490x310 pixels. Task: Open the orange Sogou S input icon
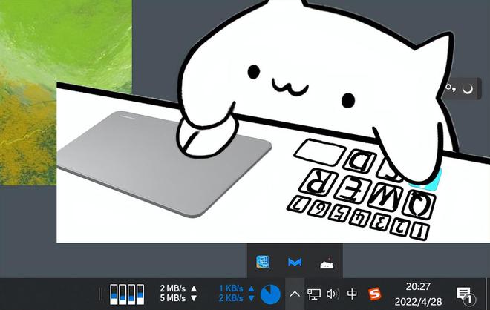[375, 294]
